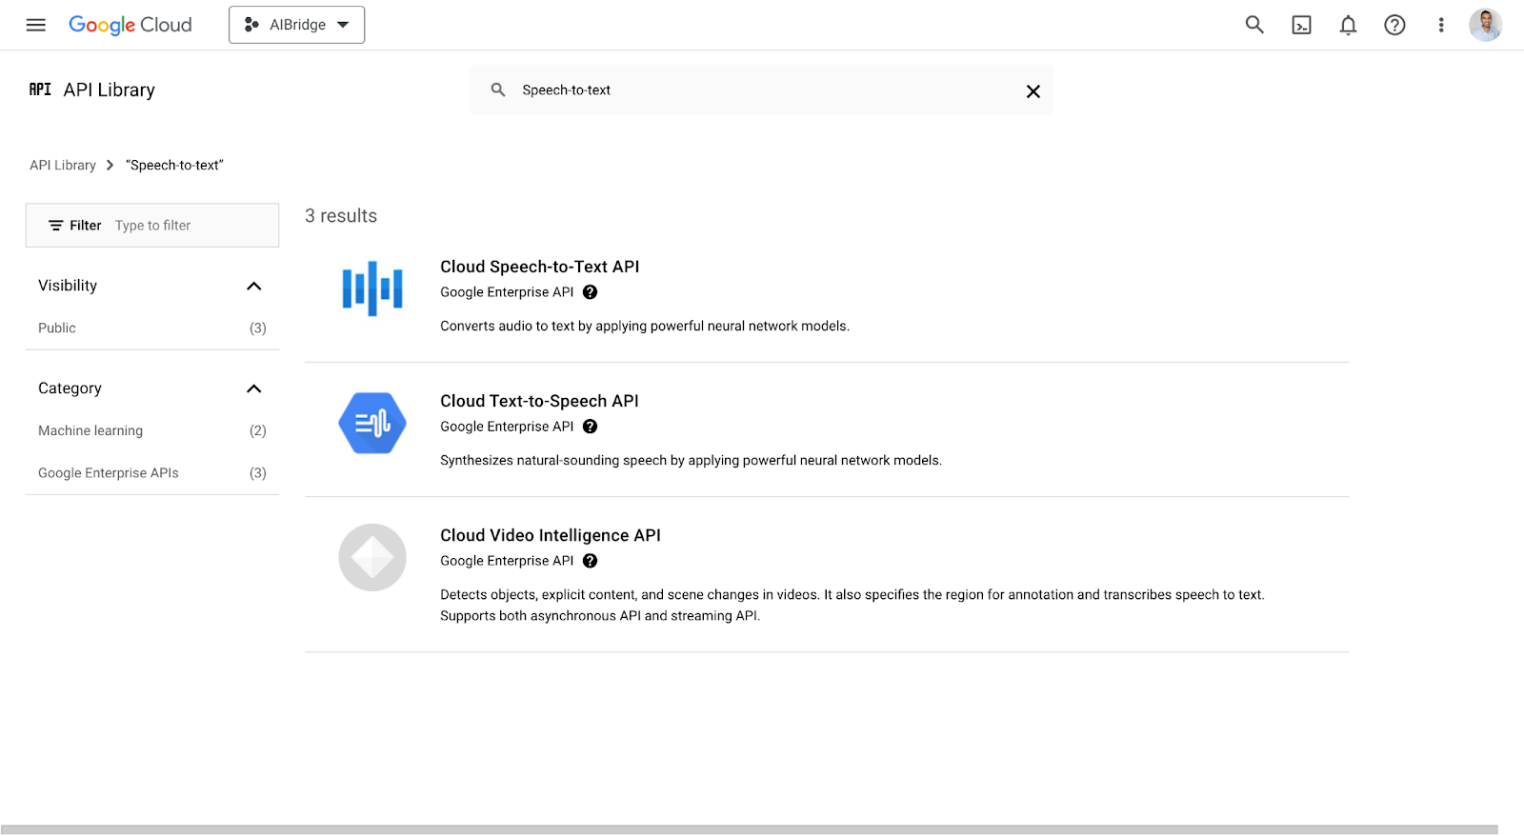
Task: Click the magnifier icon in API search box
Action: [x=498, y=90]
